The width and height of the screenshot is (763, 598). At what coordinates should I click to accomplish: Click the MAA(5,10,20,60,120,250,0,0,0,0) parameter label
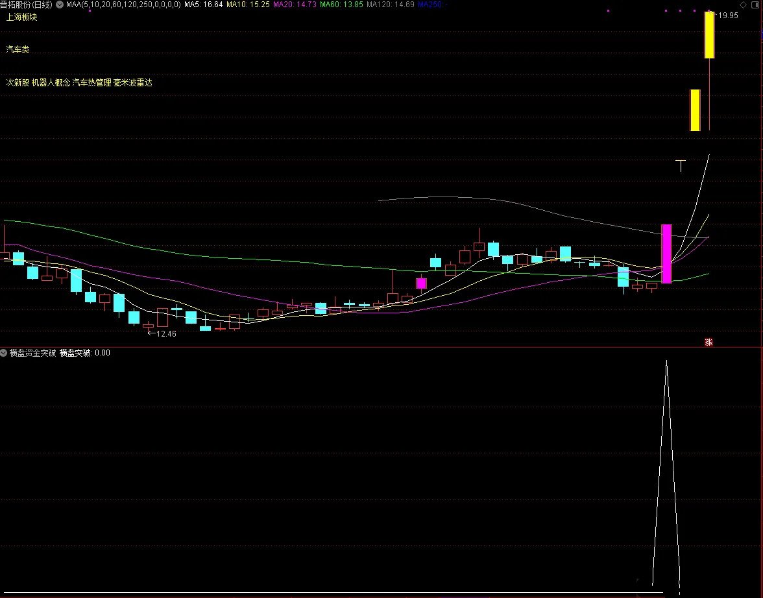(x=123, y=5)
